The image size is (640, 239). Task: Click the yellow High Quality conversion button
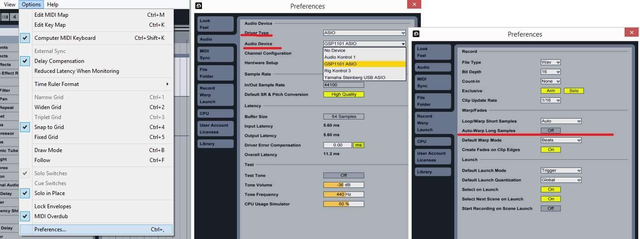pyautogui.click(x=343, y=95)
